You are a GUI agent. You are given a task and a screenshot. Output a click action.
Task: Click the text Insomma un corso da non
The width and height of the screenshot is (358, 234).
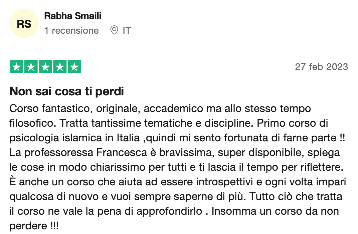(x=275, y=211)
